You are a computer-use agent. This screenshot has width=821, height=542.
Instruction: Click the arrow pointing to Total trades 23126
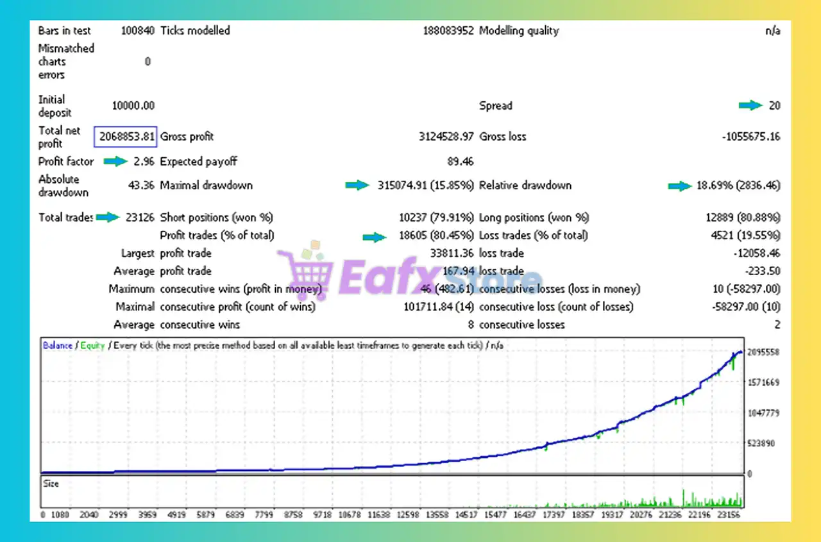pyautogui.click(x=108, y=217)
